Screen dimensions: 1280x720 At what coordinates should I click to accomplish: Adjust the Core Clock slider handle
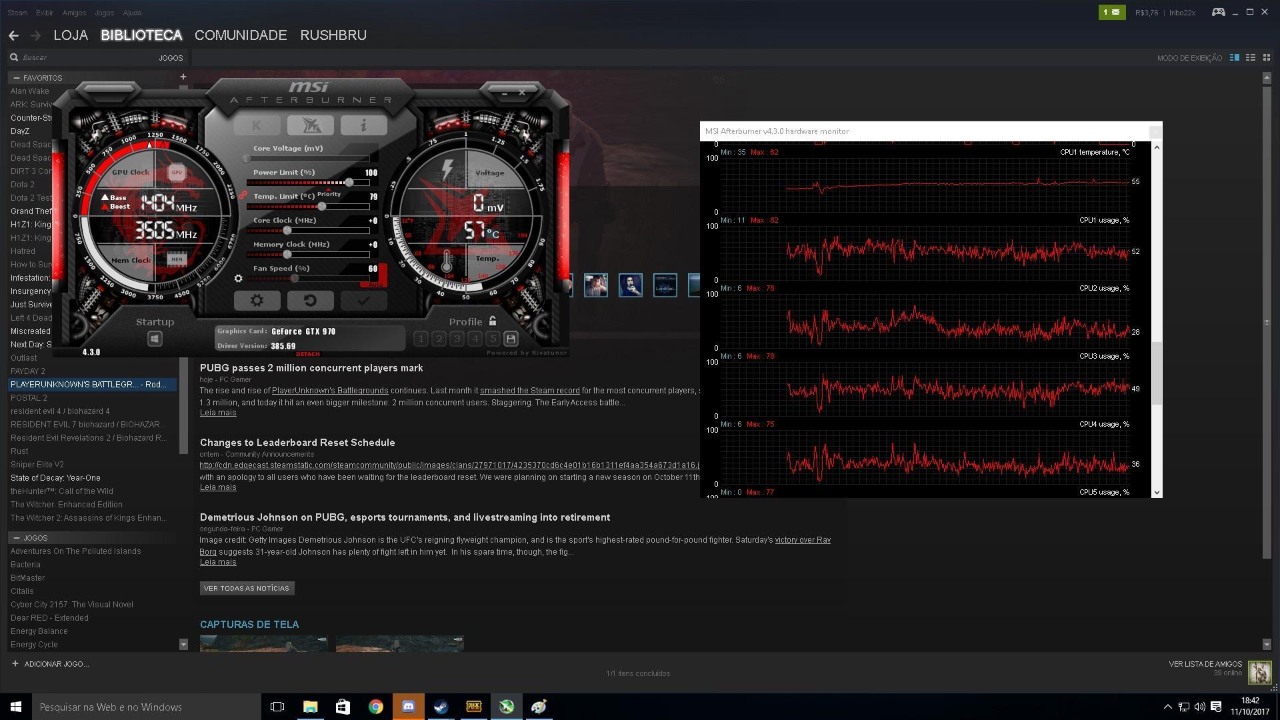287,231
